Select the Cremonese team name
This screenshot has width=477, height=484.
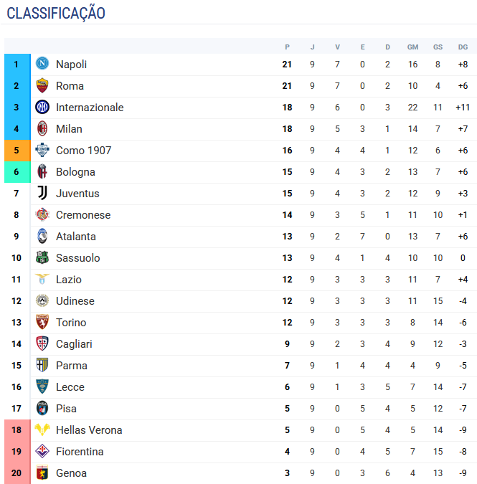(x=83, y=215)
